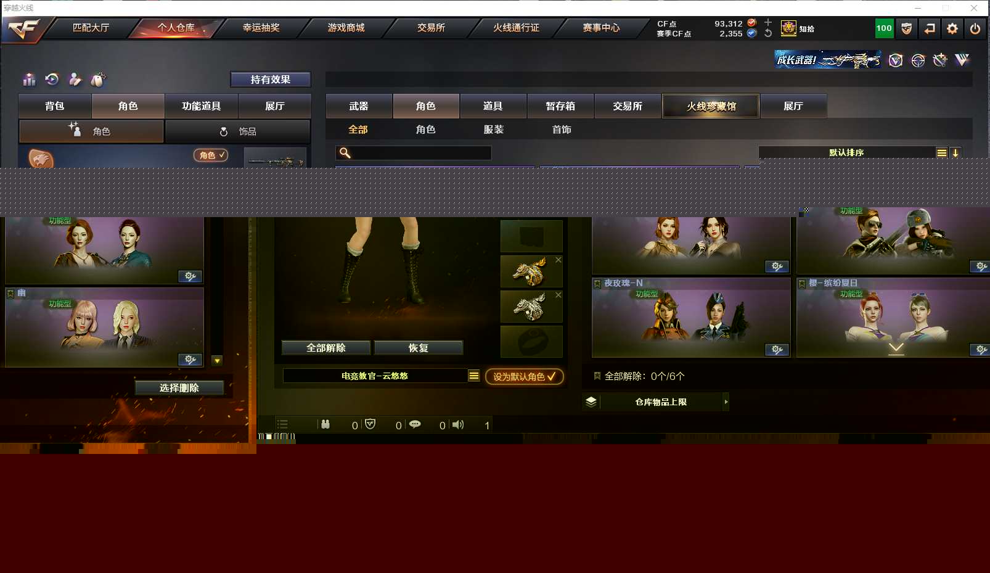
Task: Click the season CF point coin icon
Action: point(751,33)
